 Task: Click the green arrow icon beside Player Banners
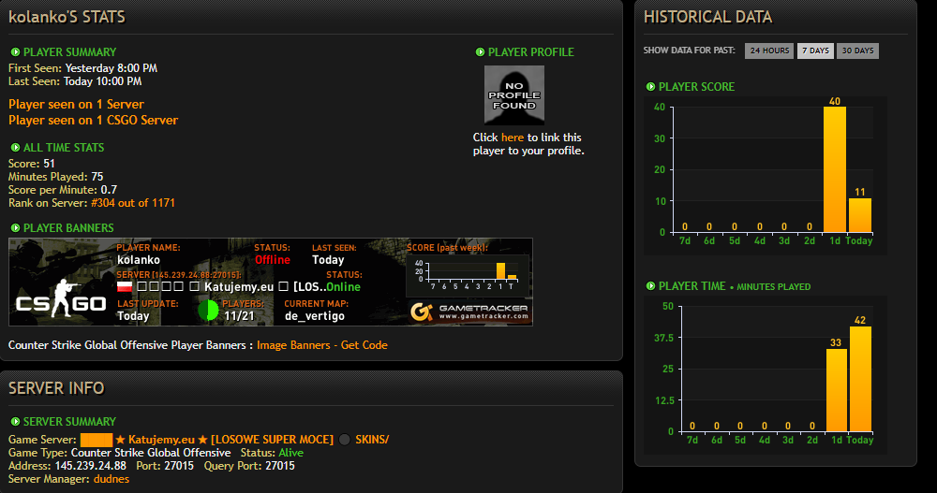pyautogui.click(x=16, y=228)
